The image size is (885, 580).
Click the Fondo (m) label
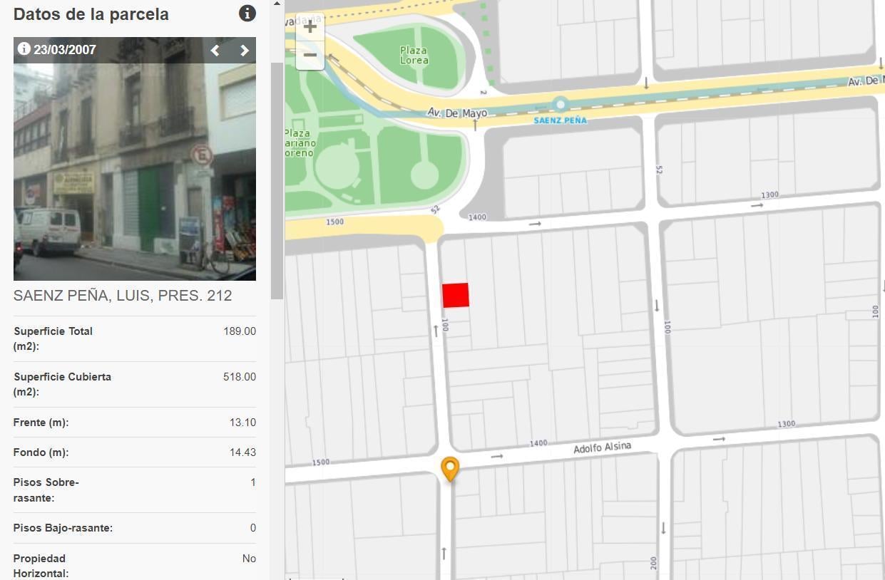click(x=41, y=452)
